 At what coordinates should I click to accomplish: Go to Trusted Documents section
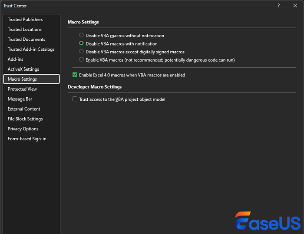(x=26, y=40)
